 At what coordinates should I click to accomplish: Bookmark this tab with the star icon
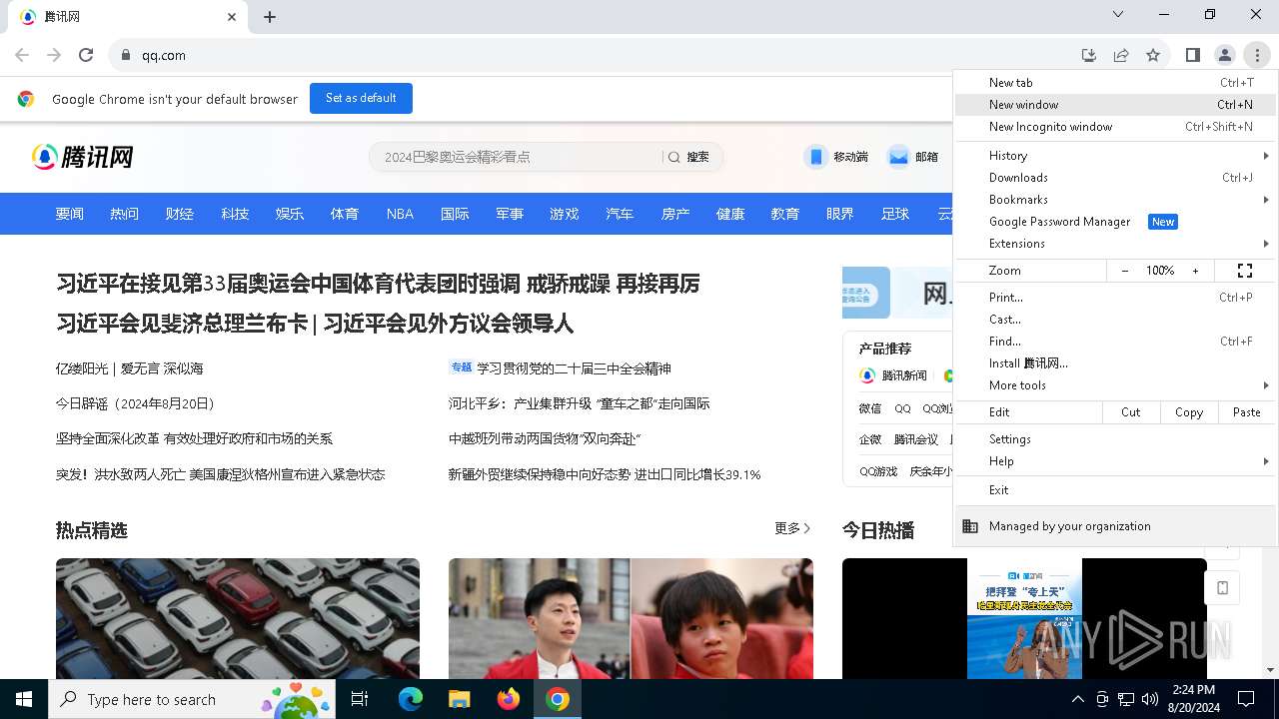click(1153, 55)
